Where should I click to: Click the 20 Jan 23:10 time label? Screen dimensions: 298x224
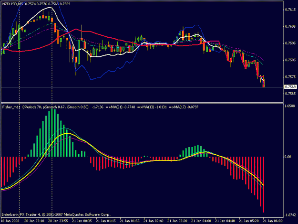pyautogui.click(x=34, y=221)
